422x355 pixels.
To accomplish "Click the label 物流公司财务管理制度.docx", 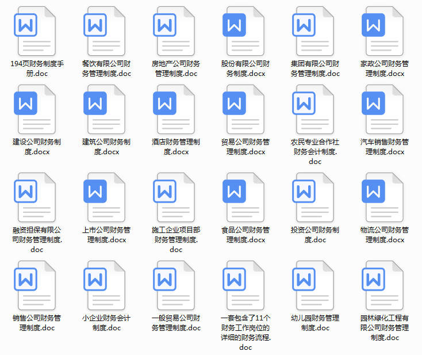I will 385,235.
